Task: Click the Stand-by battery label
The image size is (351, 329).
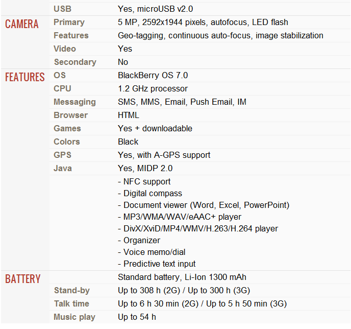Action: [x=71, y=290]
